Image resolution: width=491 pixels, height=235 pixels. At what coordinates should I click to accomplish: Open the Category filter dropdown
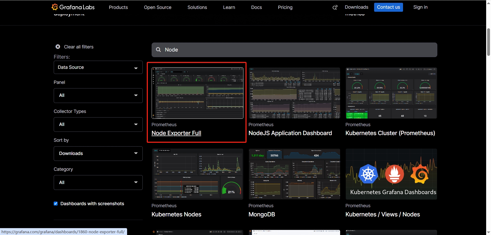tap(98, 182)
